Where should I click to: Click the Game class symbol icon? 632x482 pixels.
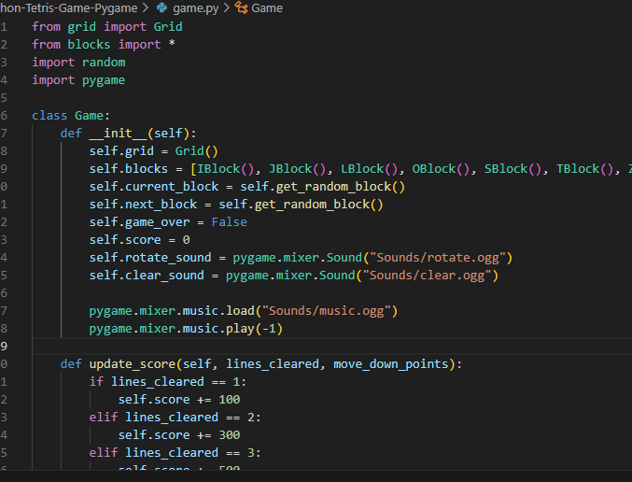pos(241,8)
